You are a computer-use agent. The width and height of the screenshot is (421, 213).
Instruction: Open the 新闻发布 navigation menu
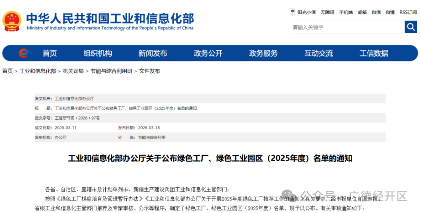153,53
